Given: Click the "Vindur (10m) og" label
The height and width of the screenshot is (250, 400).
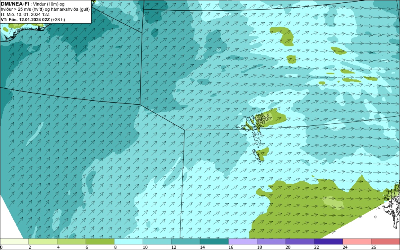Looking at the screenshot, I should [x=49, y=4].
